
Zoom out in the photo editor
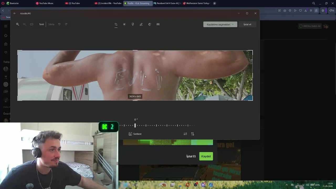pyautogui.click(x=24, y=24)
